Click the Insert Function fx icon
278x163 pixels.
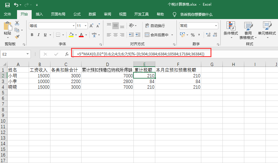pos(67,54)
